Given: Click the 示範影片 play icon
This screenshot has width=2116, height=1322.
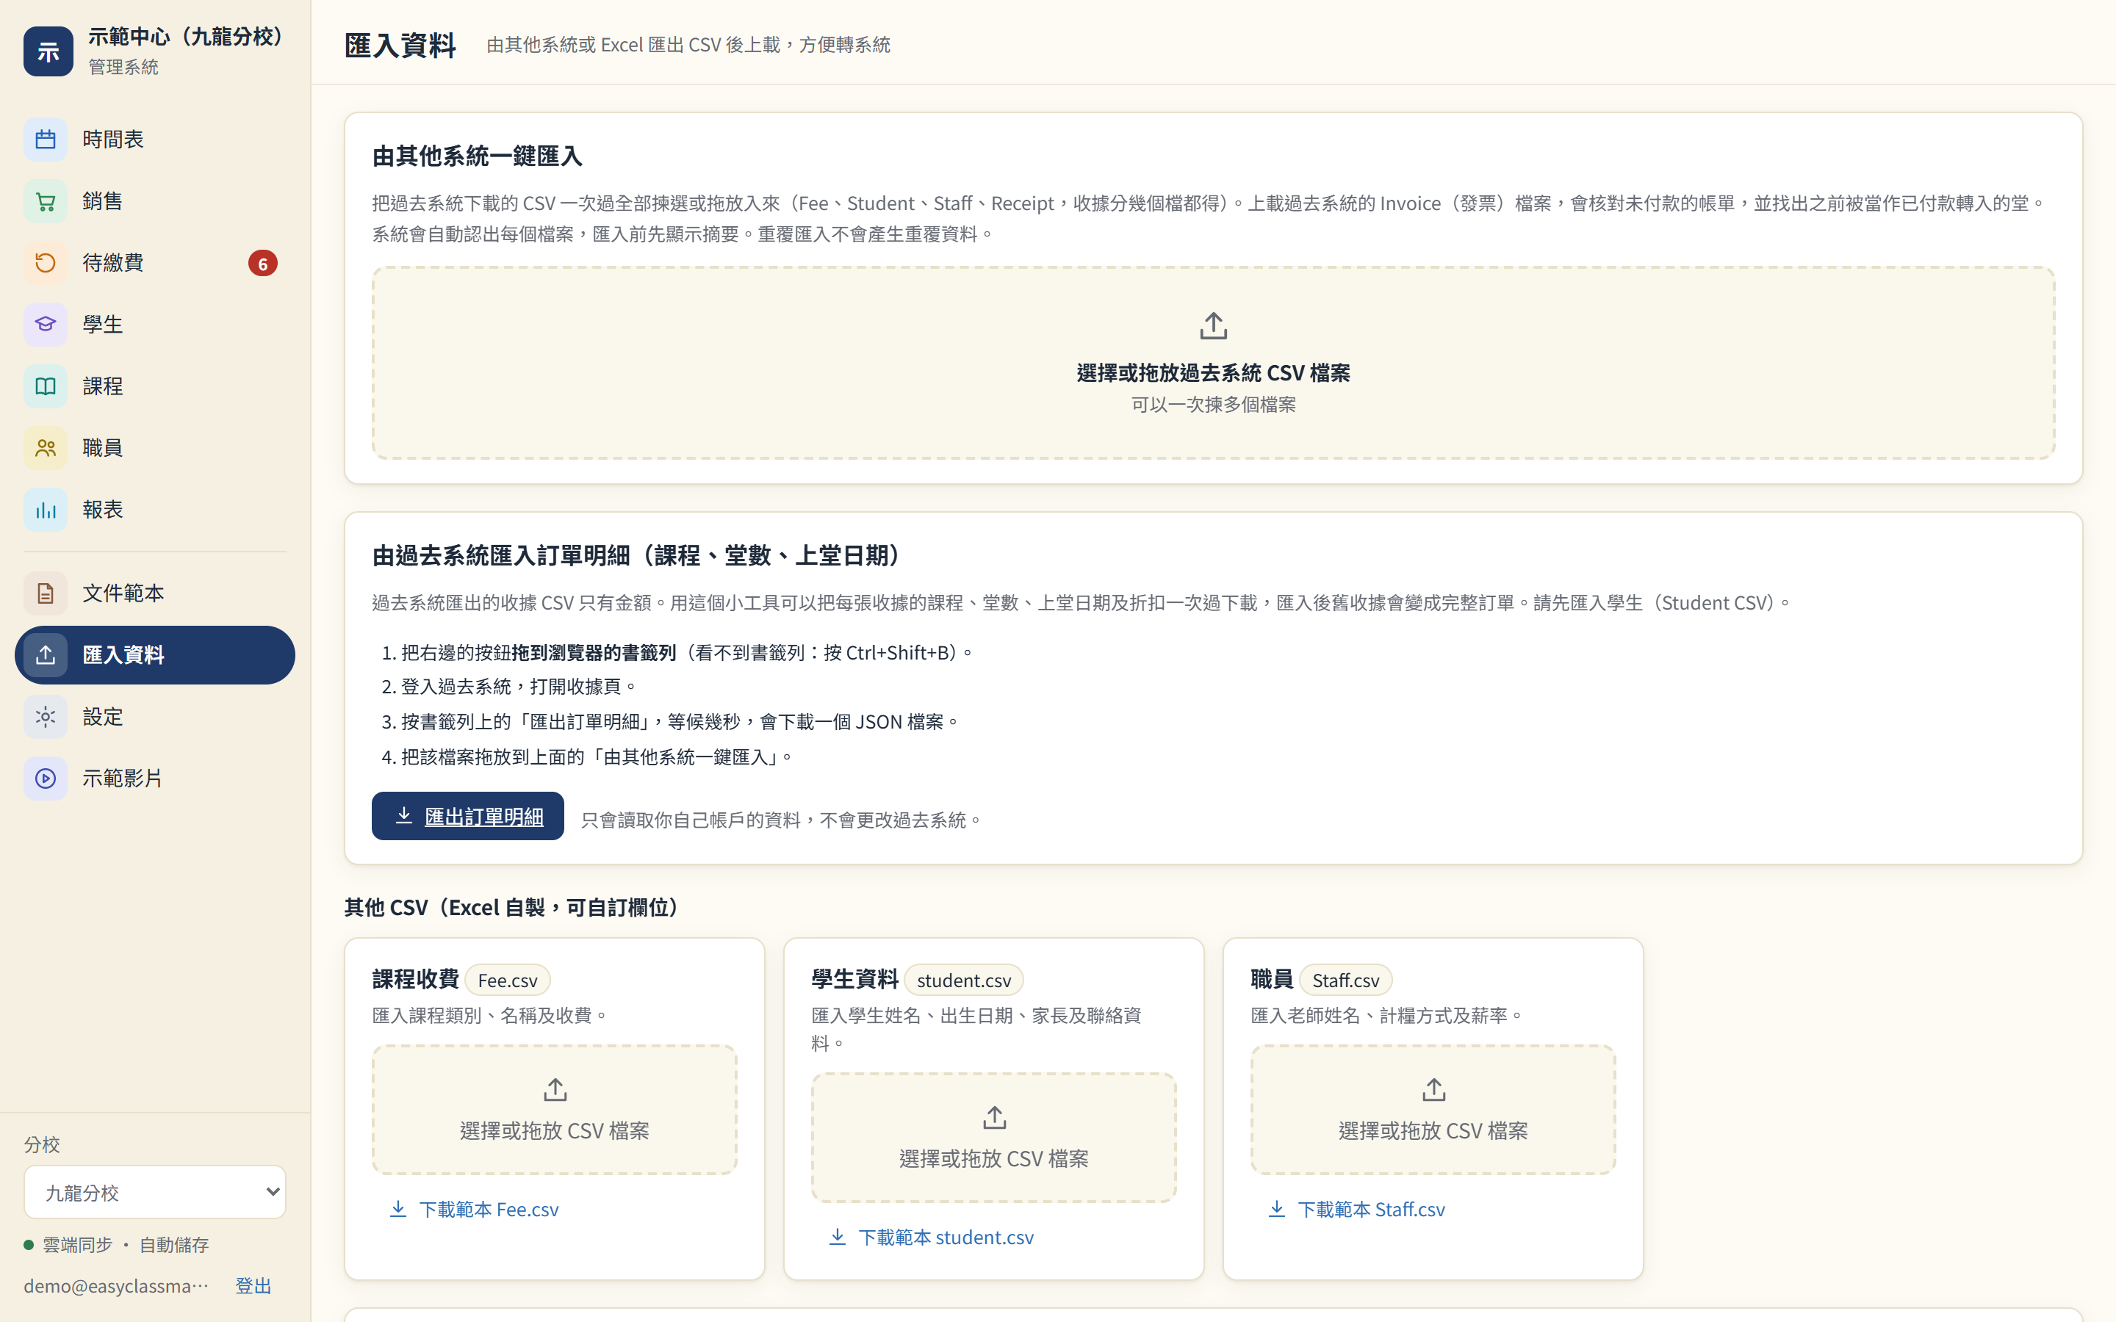Looking at the screenshot, I should [46, 779].
